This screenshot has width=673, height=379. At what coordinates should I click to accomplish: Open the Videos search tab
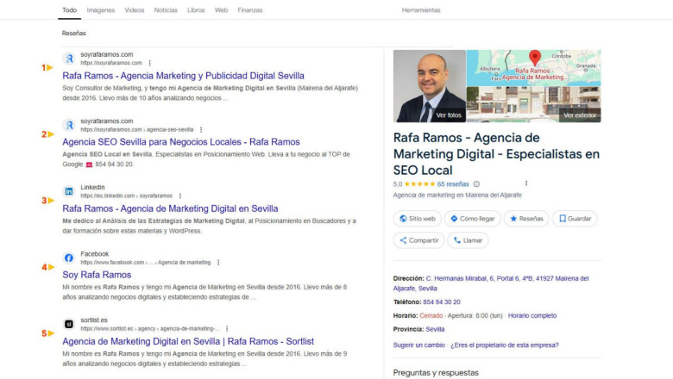135,9
